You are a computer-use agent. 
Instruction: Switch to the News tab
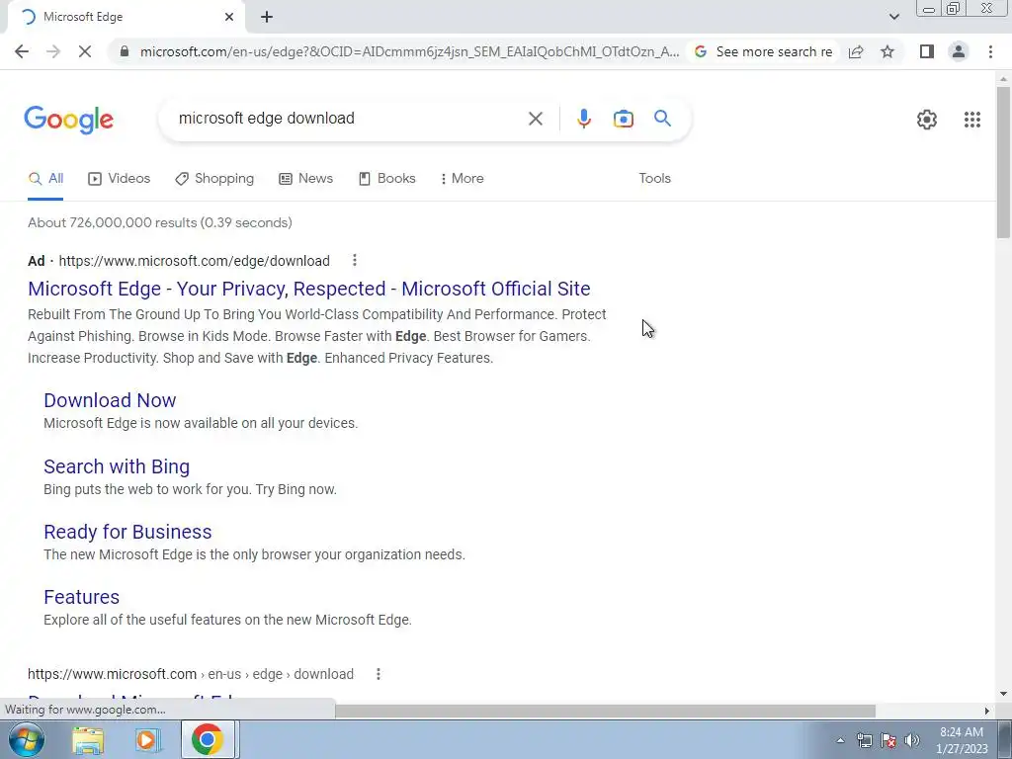coord(306,179)
